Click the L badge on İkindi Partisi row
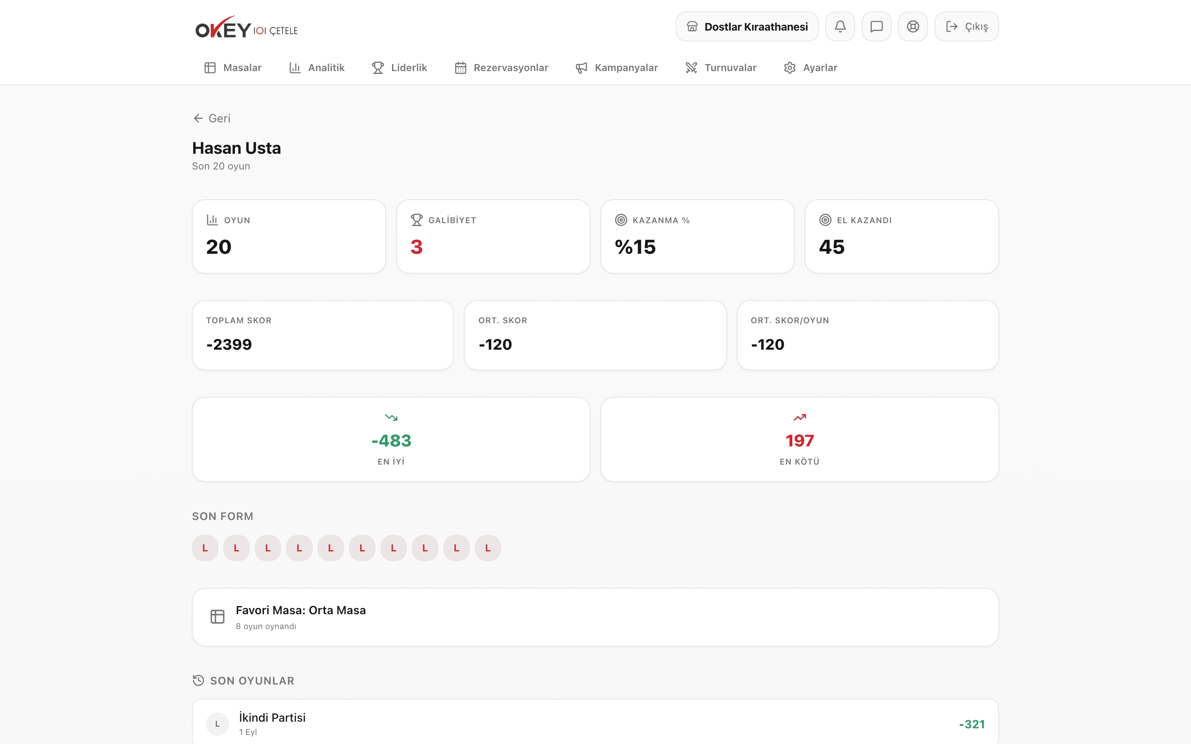 coord(218,724)
